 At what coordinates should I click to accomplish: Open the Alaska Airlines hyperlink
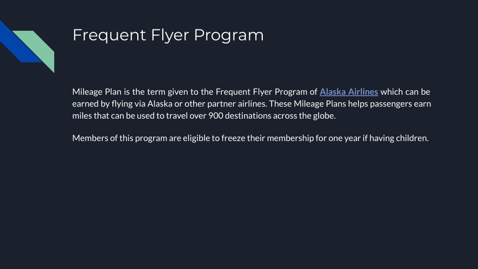pyautogui.click(x=349, y=92)
